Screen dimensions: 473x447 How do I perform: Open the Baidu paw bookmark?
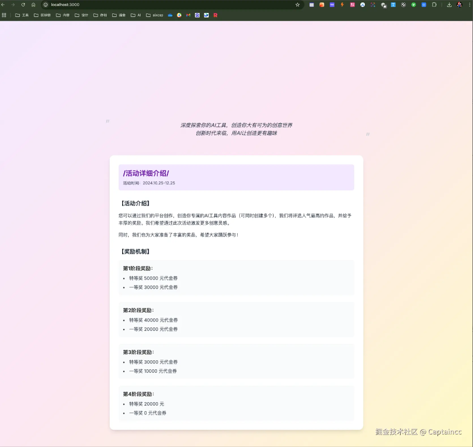(x=197, y=15)
